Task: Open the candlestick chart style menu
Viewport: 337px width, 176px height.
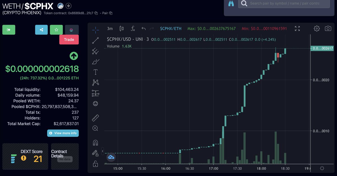Action: 122,28
